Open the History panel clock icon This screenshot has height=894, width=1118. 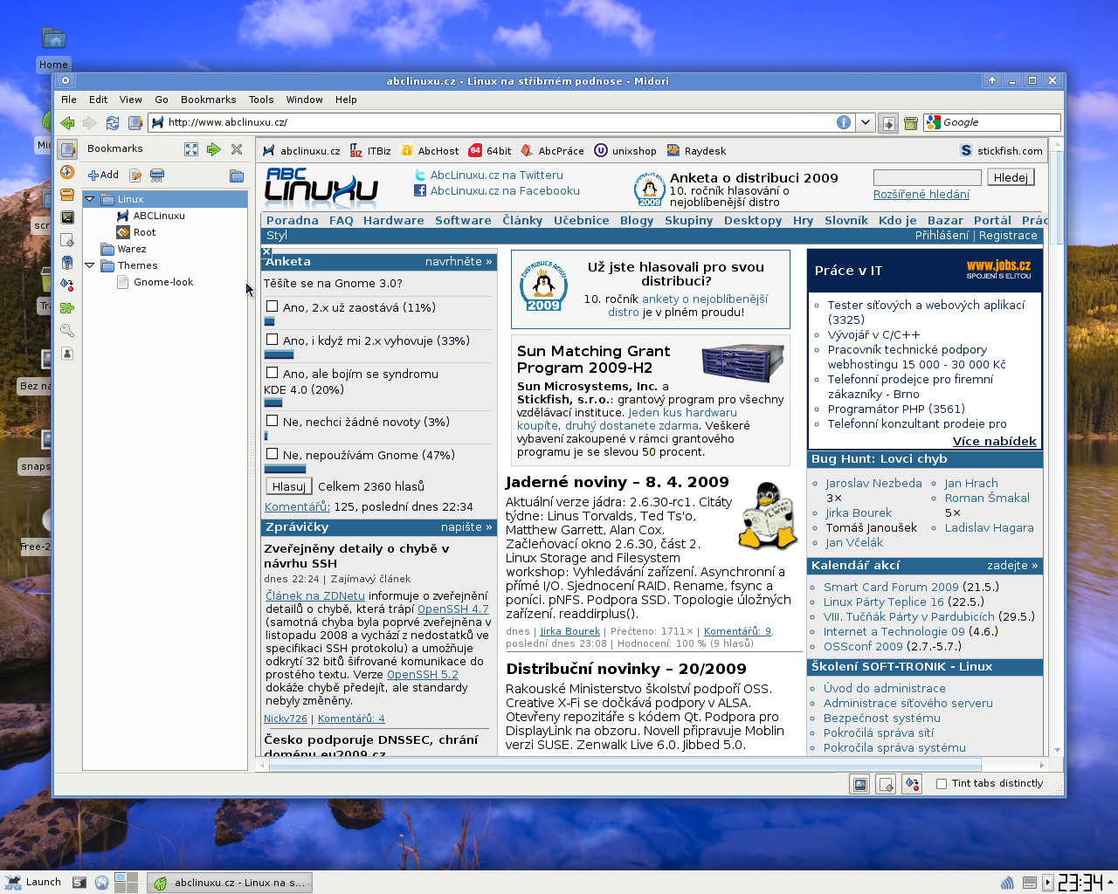click(x=67, y=172)
